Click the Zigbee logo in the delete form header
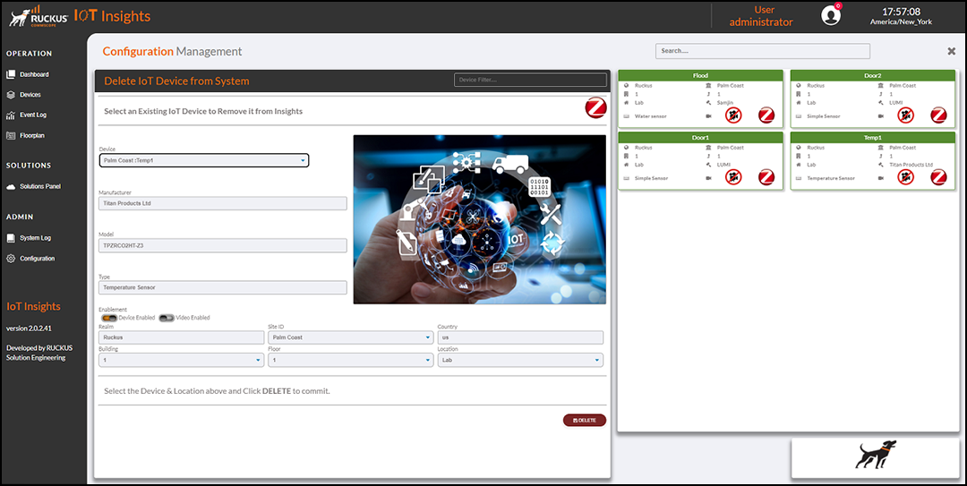This screenshot has height=486, width=967. 595,108
